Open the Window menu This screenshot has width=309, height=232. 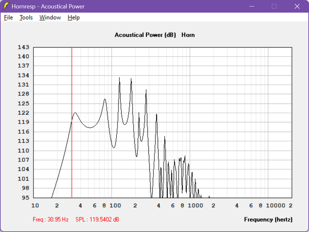click(x=50, y=17)
